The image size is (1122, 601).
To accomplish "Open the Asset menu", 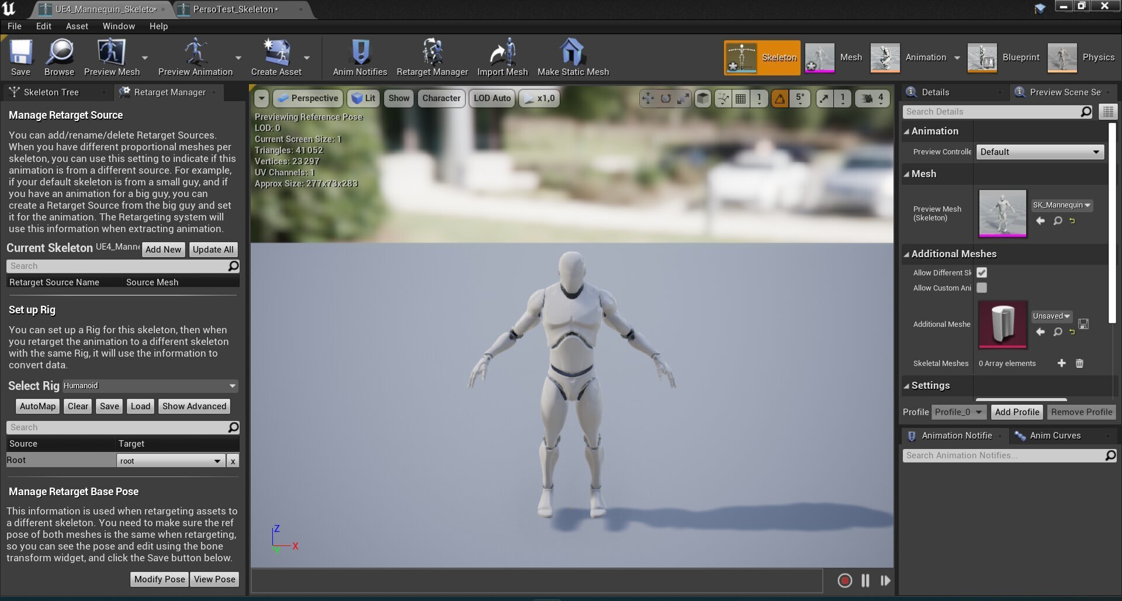I will pos(77,26).
